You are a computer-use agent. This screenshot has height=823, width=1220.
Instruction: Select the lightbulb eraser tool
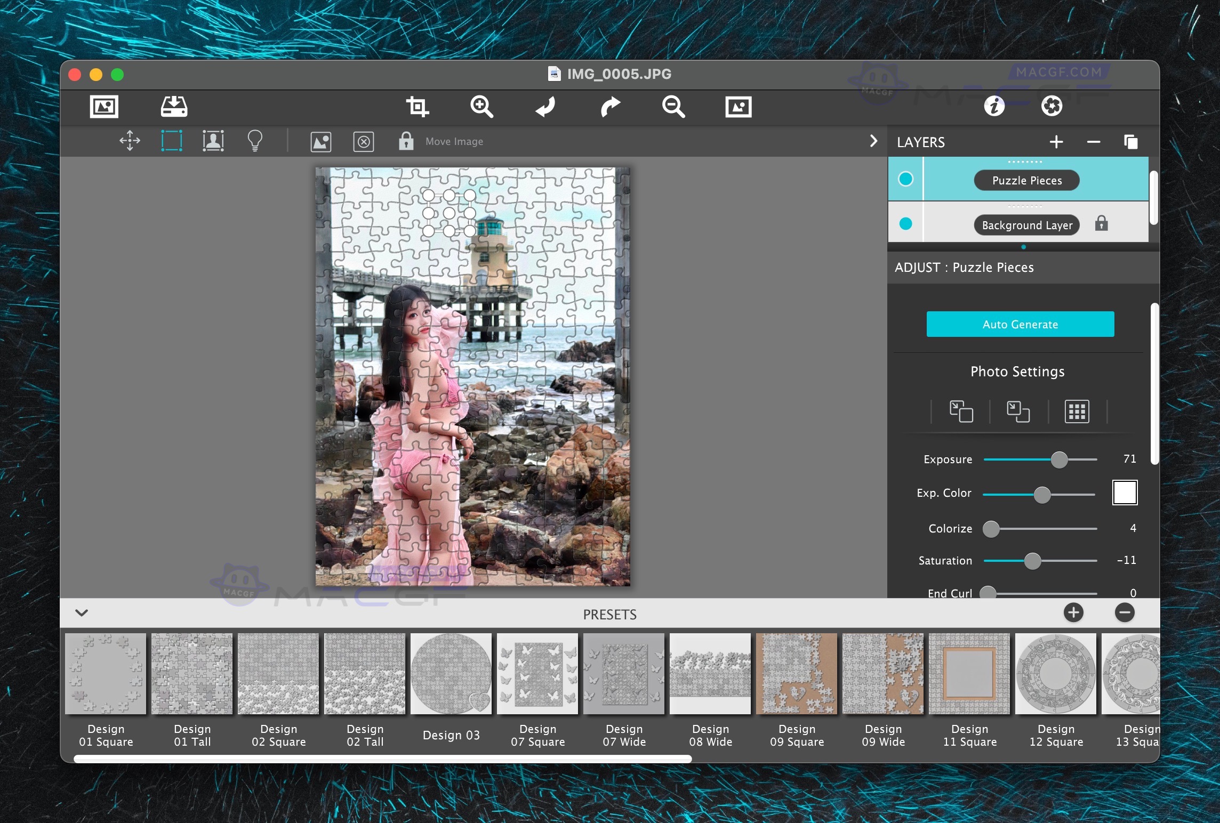pyautogui.click(x=255, y=140)
